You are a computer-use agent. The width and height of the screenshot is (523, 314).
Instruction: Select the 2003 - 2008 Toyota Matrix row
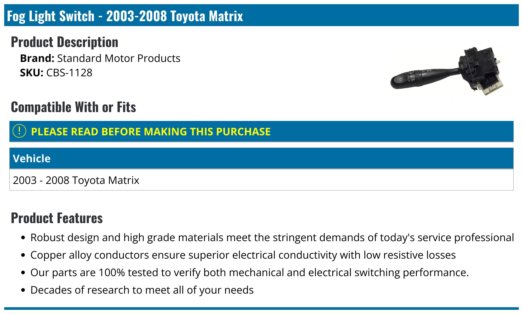pyautogui.click(x=261, y=180)
